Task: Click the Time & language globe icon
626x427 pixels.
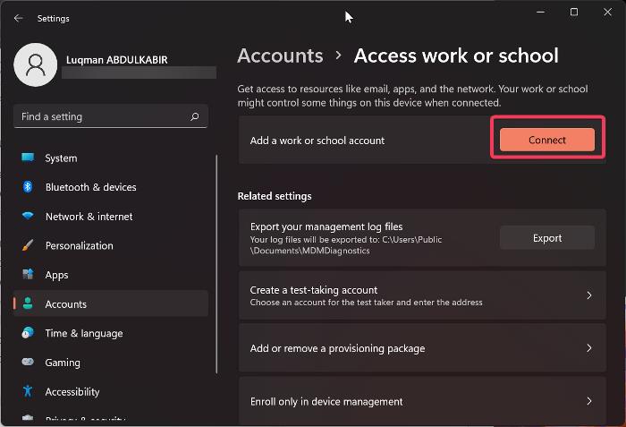Action: [28, 333]
